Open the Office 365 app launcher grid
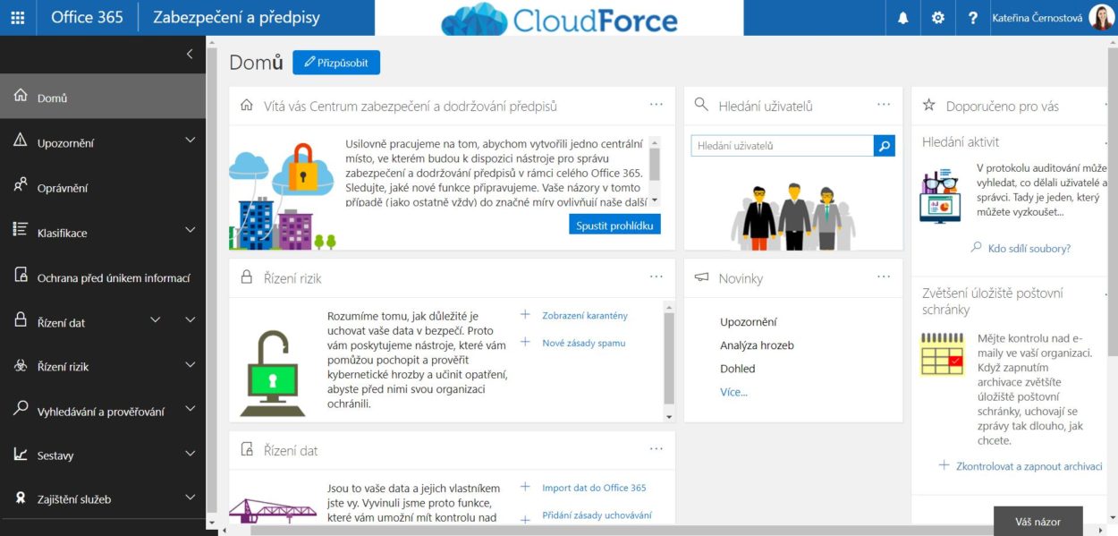This screenshot has height=536, width=1118. point(18,18)
